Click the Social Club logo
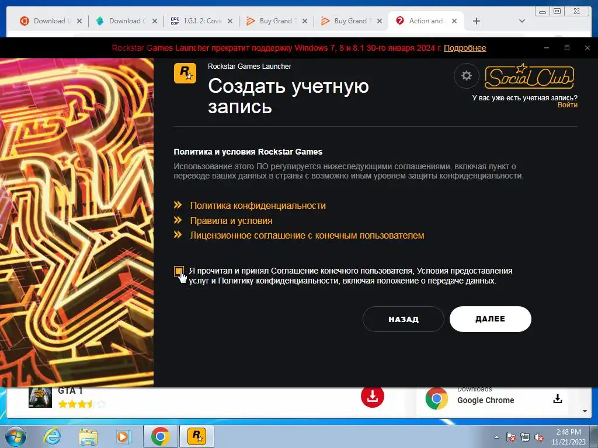This screenshot has width=598, height=448. 529,76
